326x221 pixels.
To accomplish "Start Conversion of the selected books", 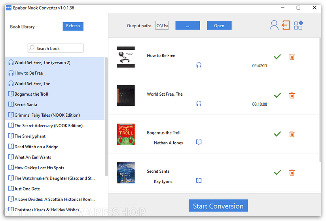I will coord(218,206).
